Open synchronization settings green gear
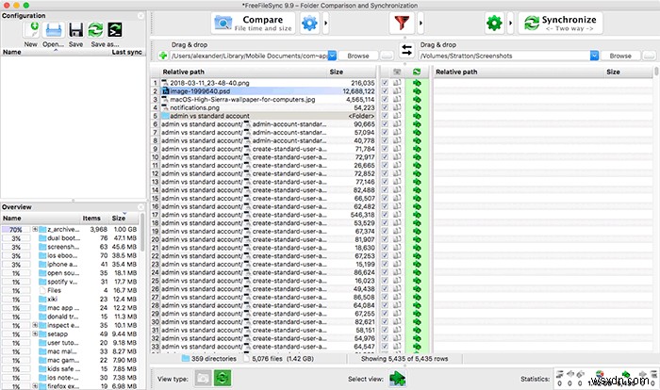The width and height of the screenshot is (660, 390). (494, 23)
